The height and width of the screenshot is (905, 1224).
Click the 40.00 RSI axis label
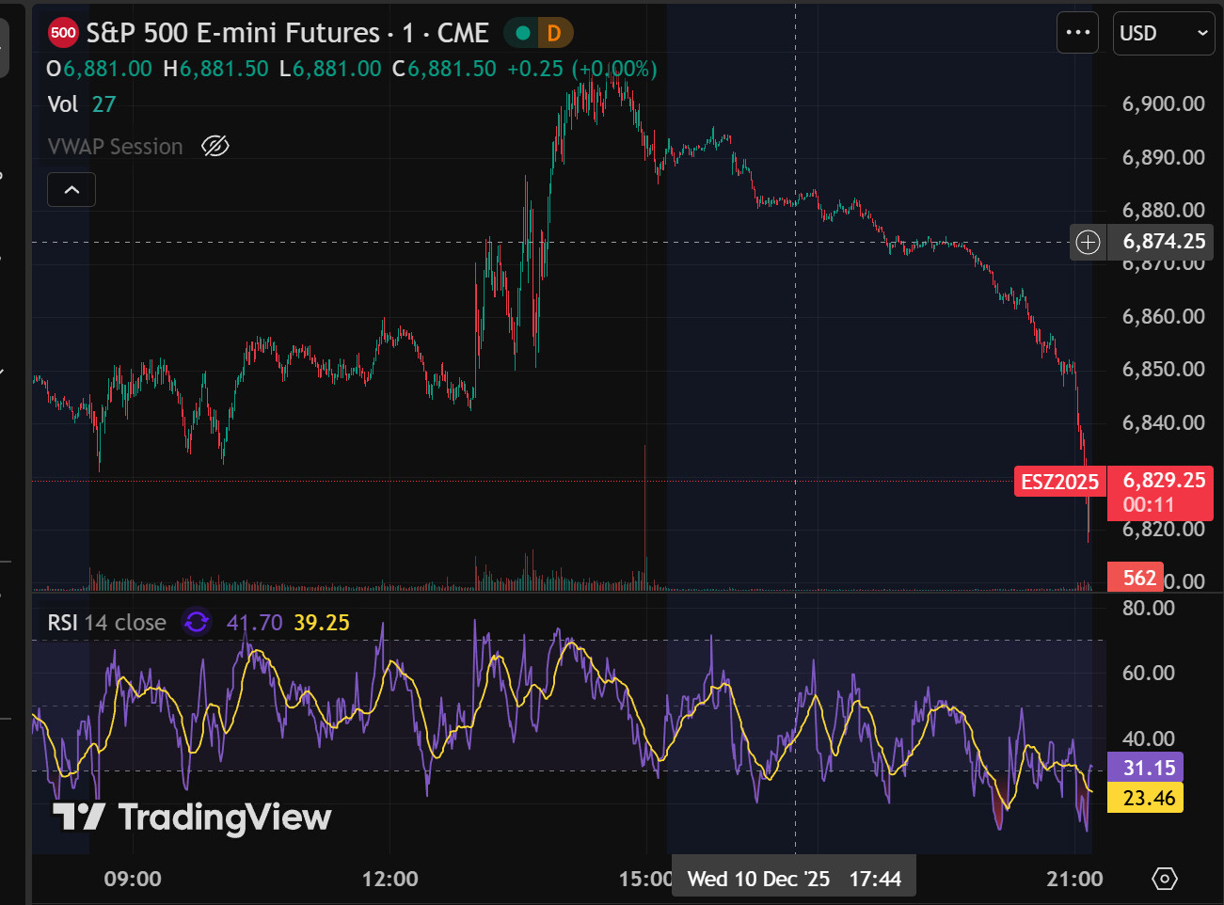(x=1149, y=738)
